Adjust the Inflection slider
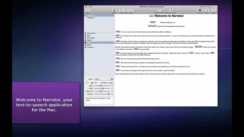Screen dimensions: 244x137 tap(102, 91)
